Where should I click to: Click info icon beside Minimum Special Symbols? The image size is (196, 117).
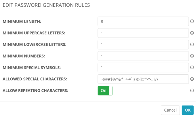[192, 67]
